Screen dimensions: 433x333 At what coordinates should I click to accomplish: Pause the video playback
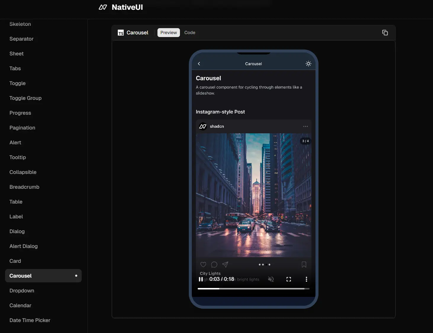(201, 279)
